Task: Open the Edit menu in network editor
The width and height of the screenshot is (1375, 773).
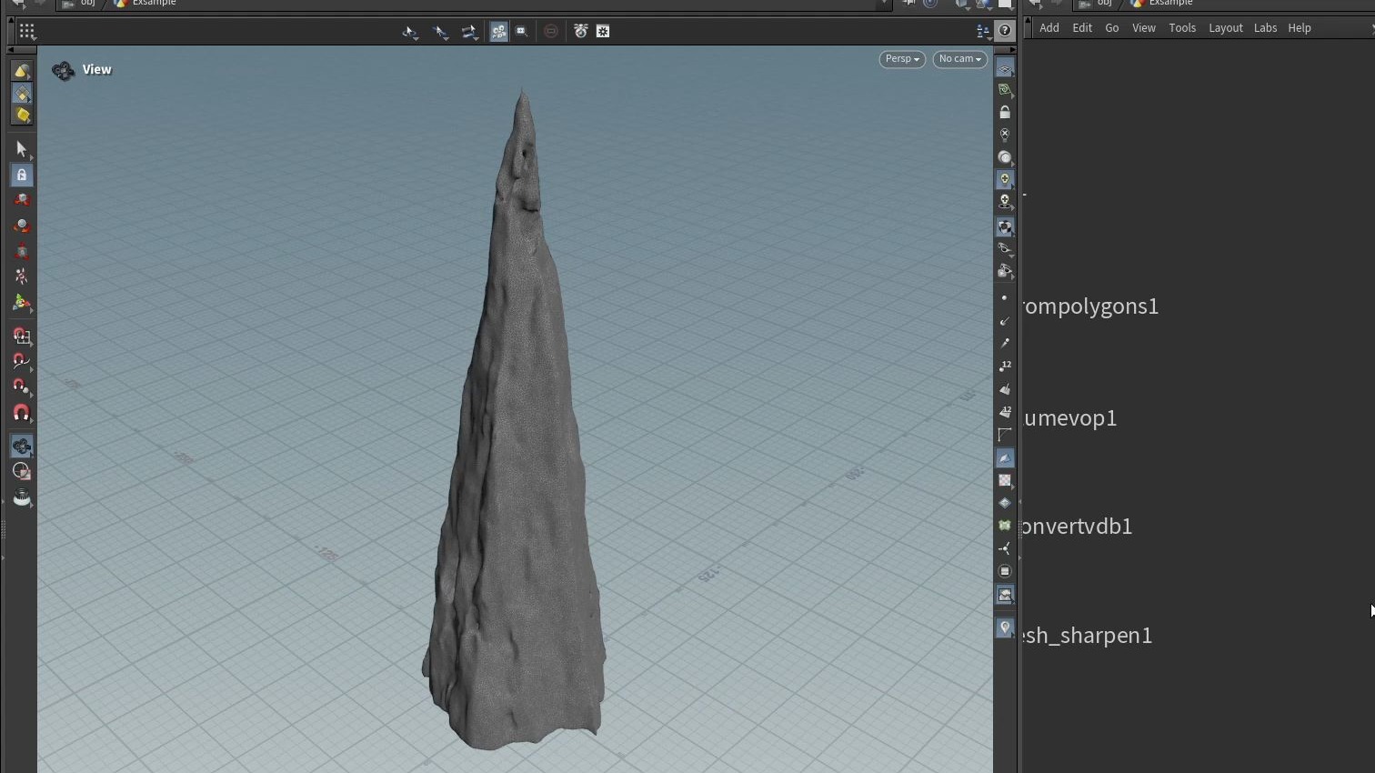Action: point(1081,28)
